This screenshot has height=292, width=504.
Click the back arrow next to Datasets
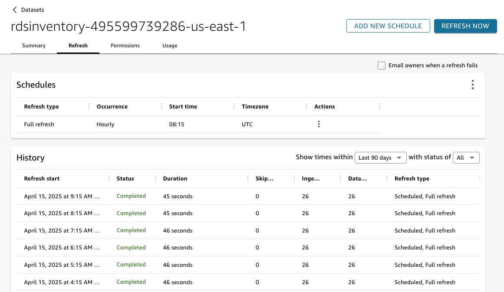pyautogui.click(x=15, y=10)
